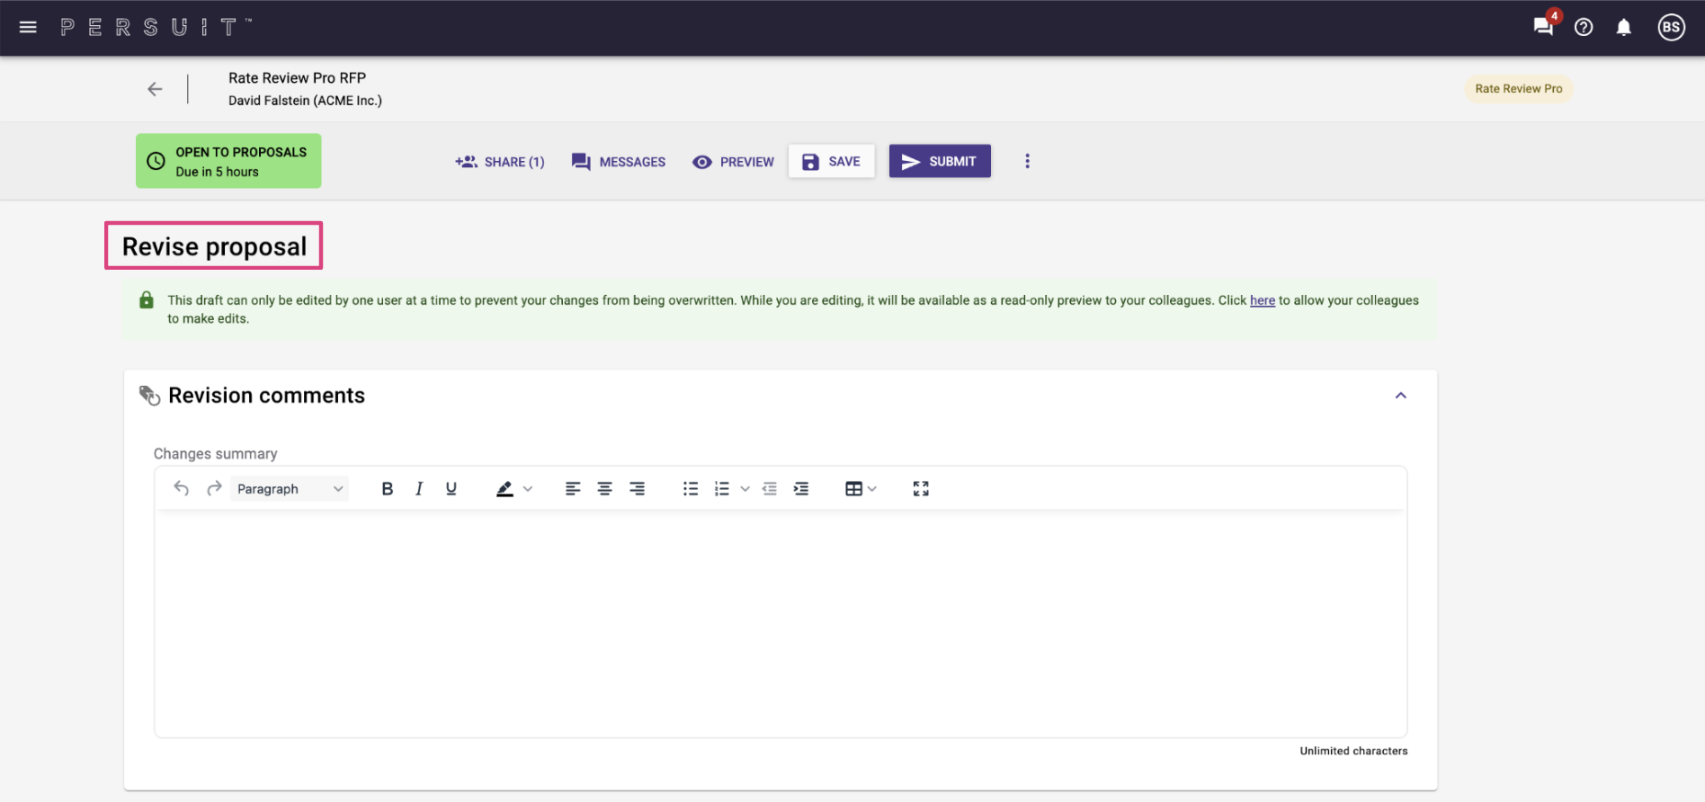The height and width of the screenshot is (802, 1705).
Task: Preview the proposal
Action: tap(734, 162)
